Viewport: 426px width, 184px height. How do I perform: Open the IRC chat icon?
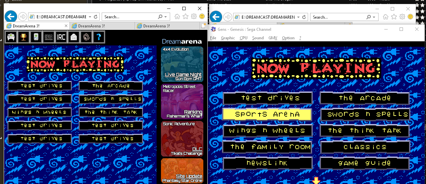[61, 37]
